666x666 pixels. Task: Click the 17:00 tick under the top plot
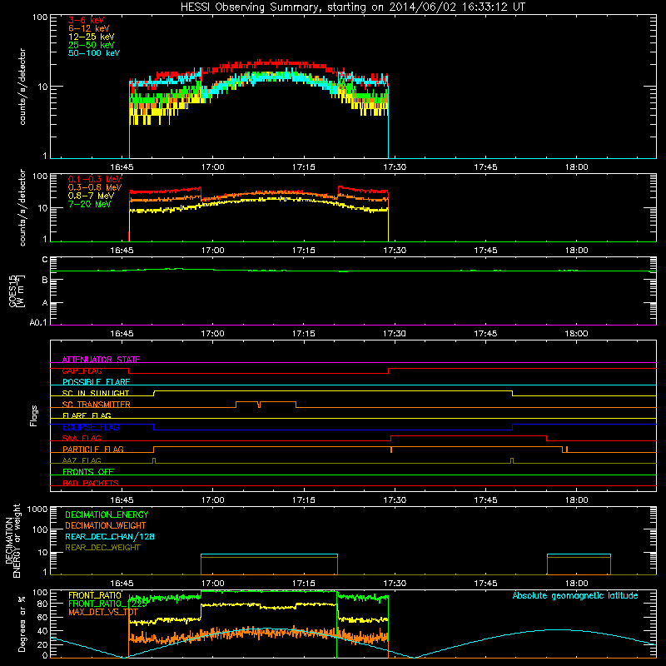[x=213, y=167]
